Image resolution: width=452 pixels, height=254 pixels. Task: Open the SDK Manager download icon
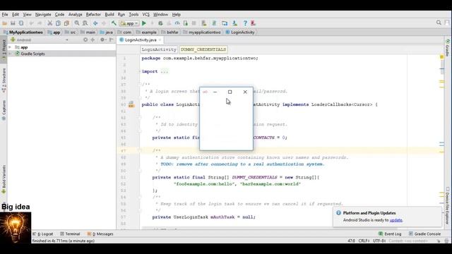(x=234, y=23)
